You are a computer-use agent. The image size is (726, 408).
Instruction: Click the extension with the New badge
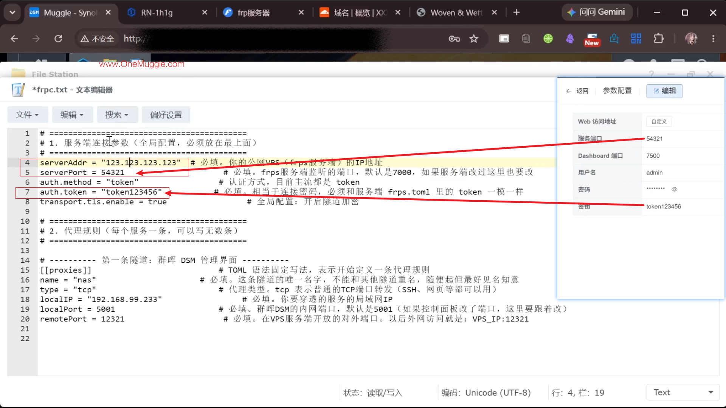(592, 40)
